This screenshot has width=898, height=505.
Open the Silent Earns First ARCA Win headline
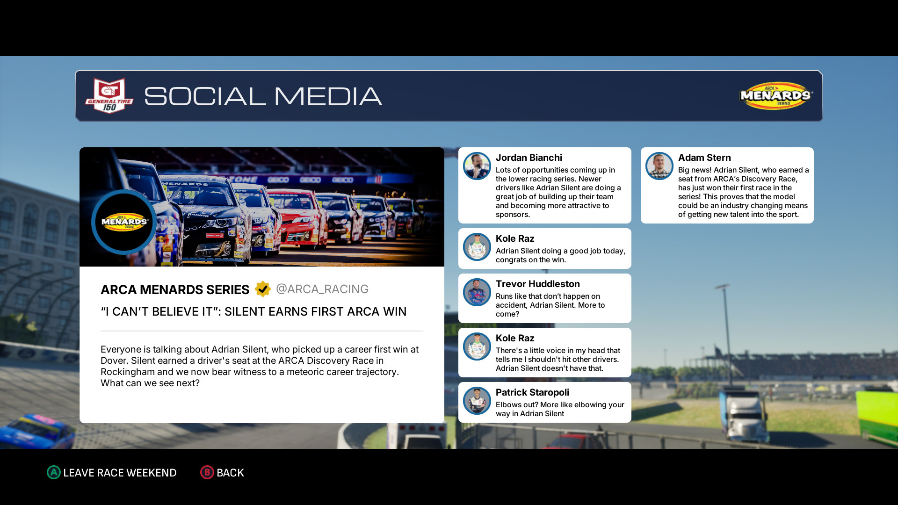253,311
